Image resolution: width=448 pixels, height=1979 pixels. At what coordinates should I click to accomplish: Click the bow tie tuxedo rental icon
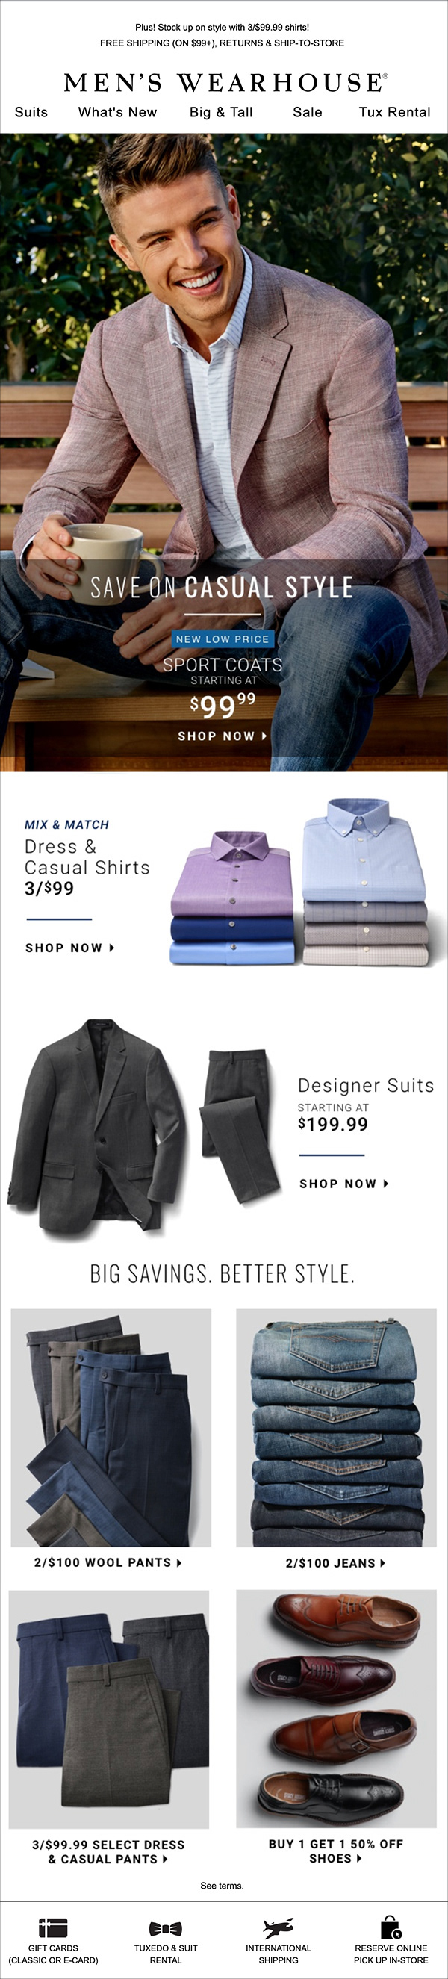click(165, 1928)
